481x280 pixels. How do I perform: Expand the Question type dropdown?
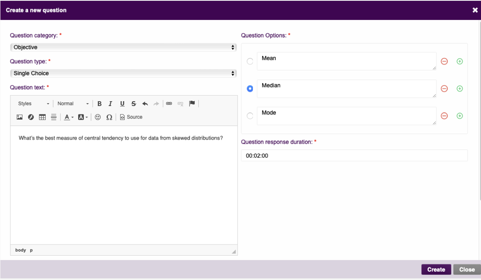click(123, 73)
